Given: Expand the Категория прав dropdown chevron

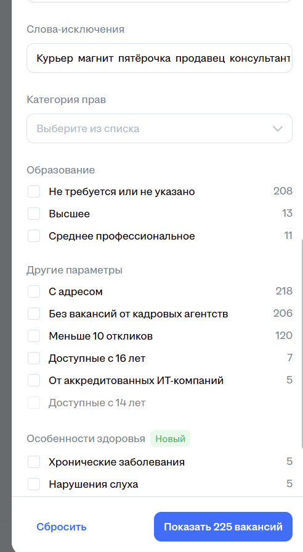Looking at the screenshot, I should 278,128.
